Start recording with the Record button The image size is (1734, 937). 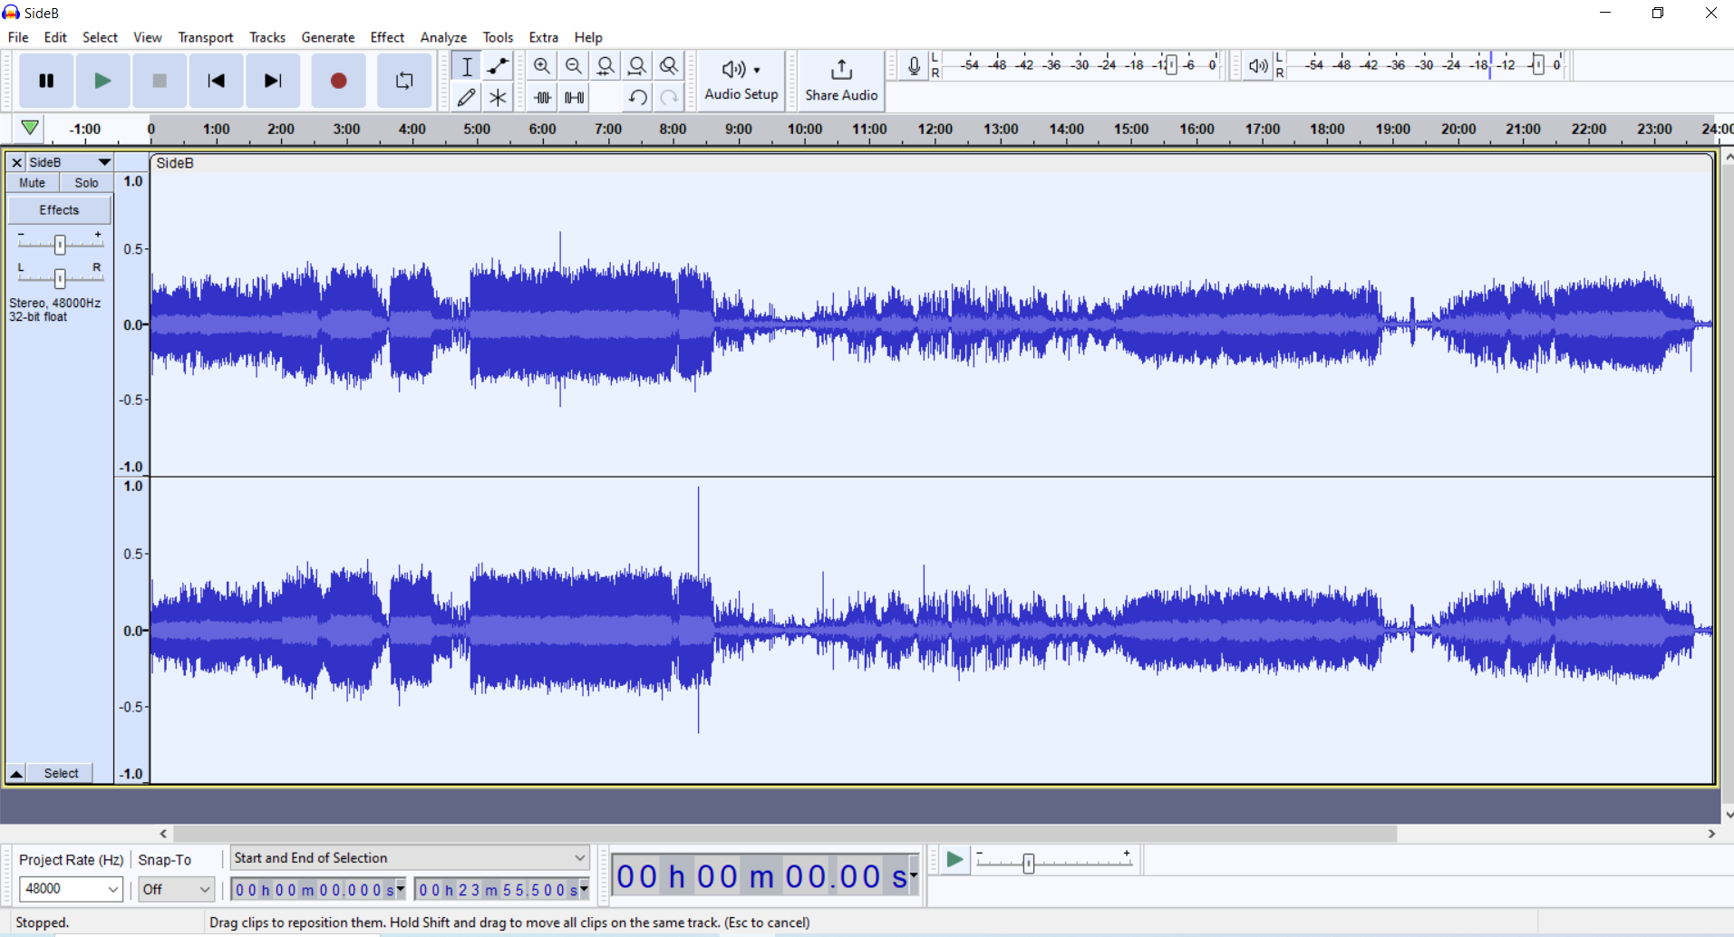338,81
